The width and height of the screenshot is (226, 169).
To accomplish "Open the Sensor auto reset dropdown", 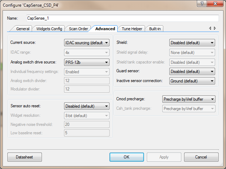I will (87, 106).
